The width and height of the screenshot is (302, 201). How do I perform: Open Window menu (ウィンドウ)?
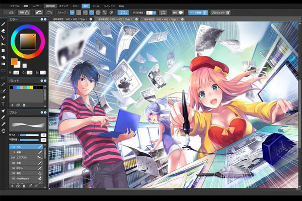pyautogui.click(x=109, y=6)
